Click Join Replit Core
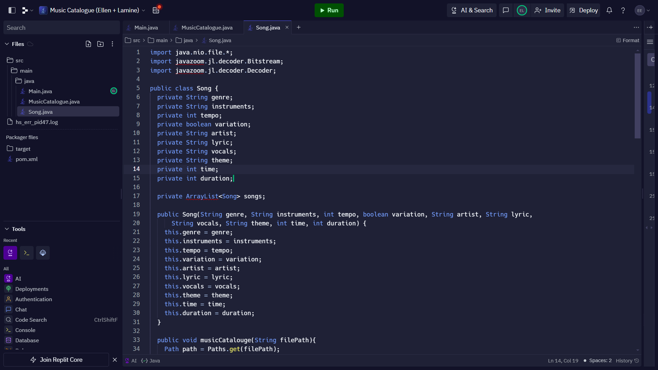 tap(61, 360)
